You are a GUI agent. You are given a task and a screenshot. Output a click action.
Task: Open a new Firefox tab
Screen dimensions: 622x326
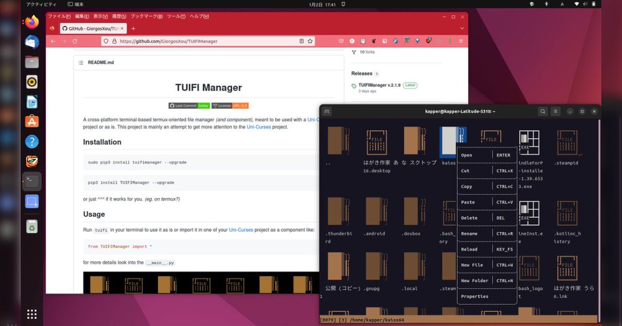[133, 28]
